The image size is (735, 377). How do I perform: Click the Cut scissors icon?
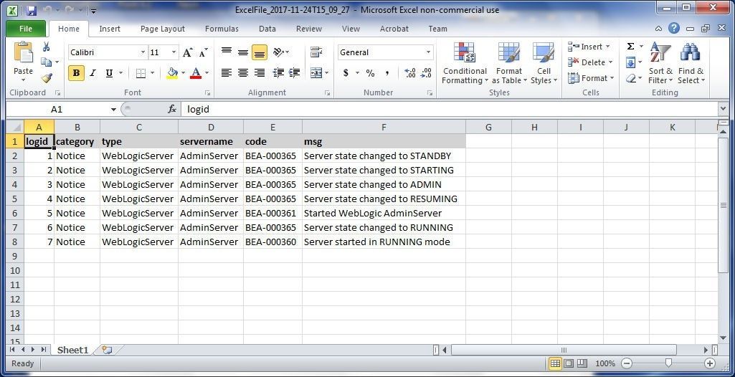click(46, 47)
